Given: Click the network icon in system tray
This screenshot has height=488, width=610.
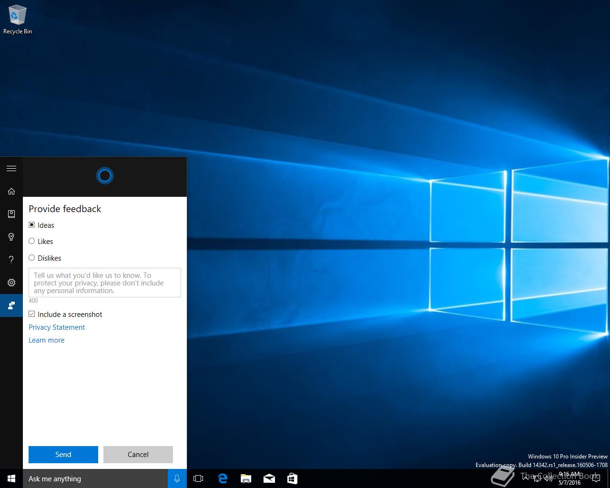Looking at the screenshot, I should click(x=537, y=478).
